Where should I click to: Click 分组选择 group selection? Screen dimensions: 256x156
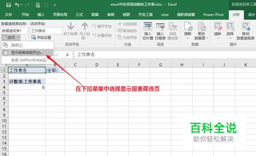click(127, 24)
